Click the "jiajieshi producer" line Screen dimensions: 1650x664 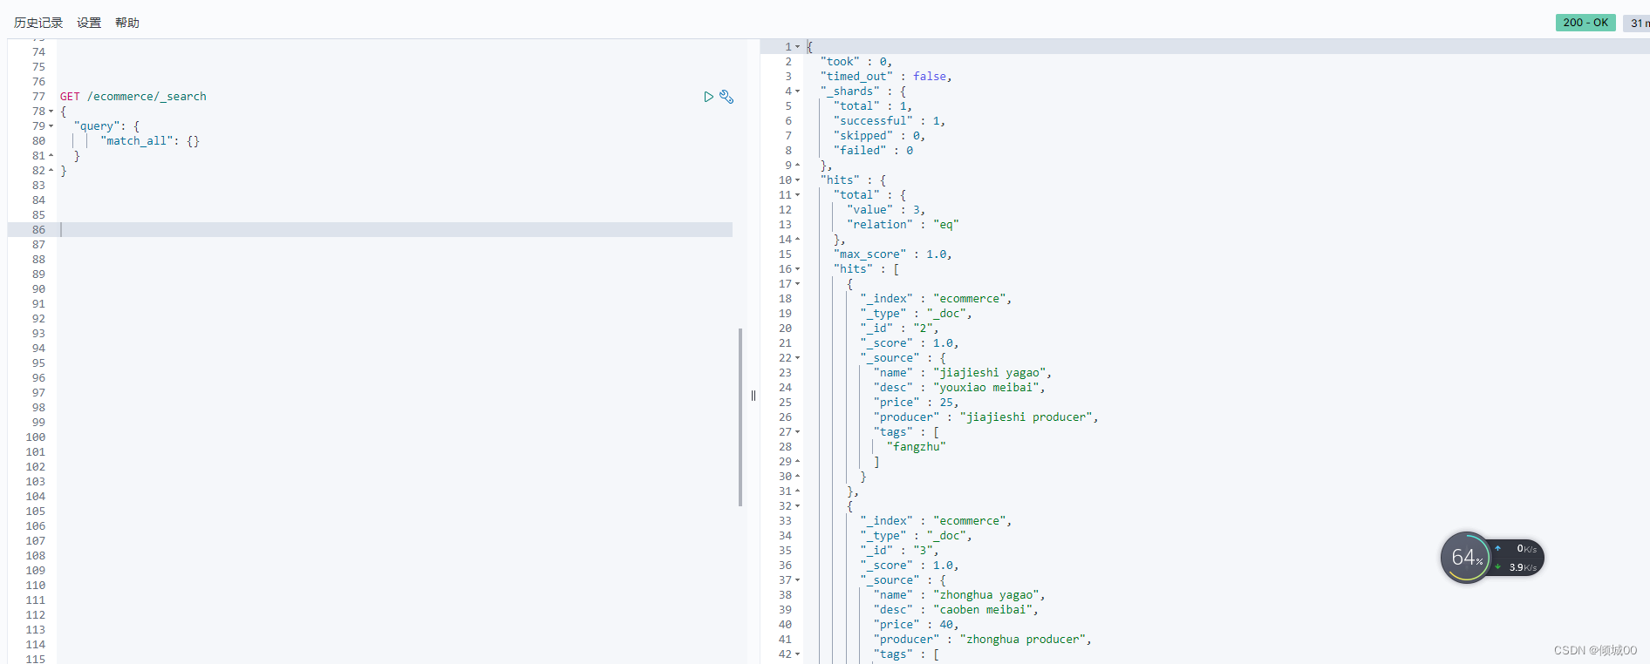[x=985, y=417]
